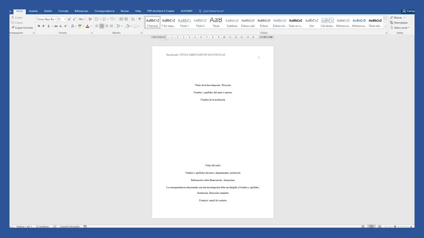Expand highlight color dropdown arrow
The image size is (424, 238).
83,26
